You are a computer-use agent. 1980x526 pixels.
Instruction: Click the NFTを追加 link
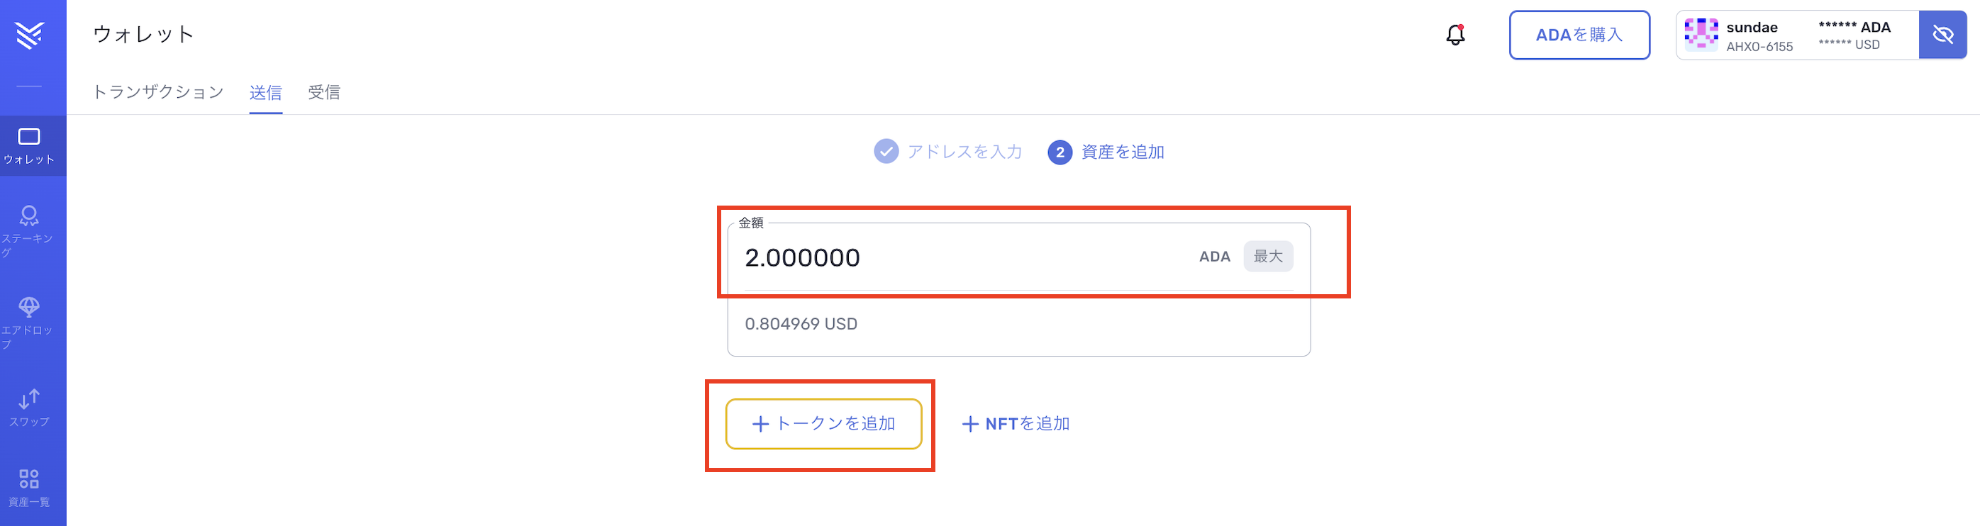[1016, 423]
